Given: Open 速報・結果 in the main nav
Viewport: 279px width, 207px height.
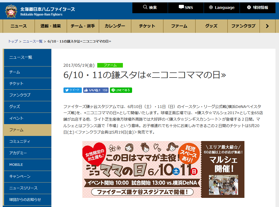Looking at the screenshot, I should point(51,26).
